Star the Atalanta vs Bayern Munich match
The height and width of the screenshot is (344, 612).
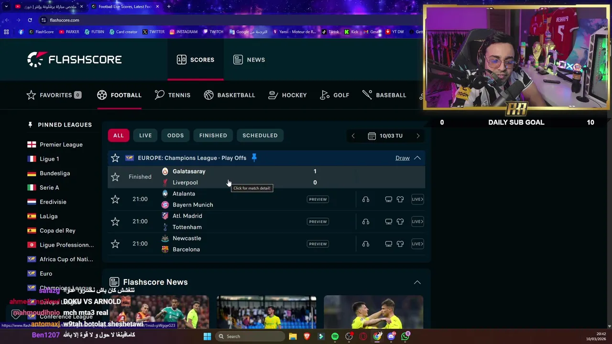point(115,199)
